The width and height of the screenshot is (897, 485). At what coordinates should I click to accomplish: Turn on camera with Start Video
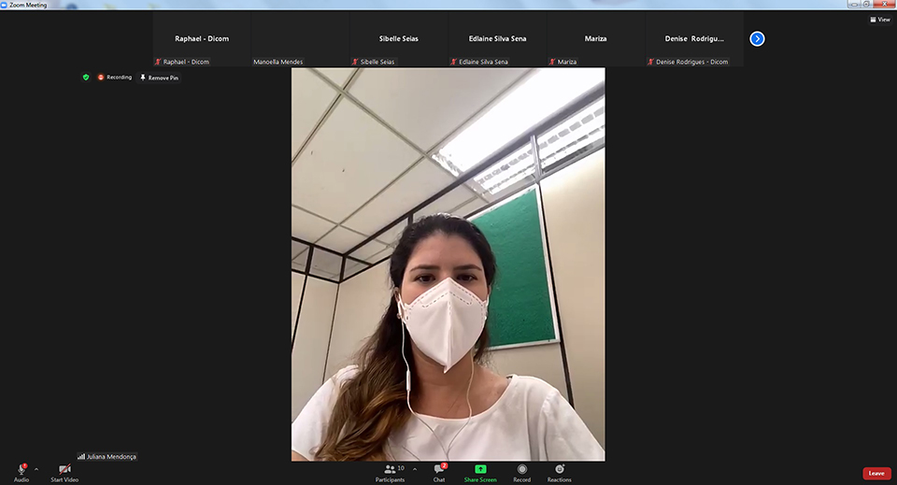(64, 470)
